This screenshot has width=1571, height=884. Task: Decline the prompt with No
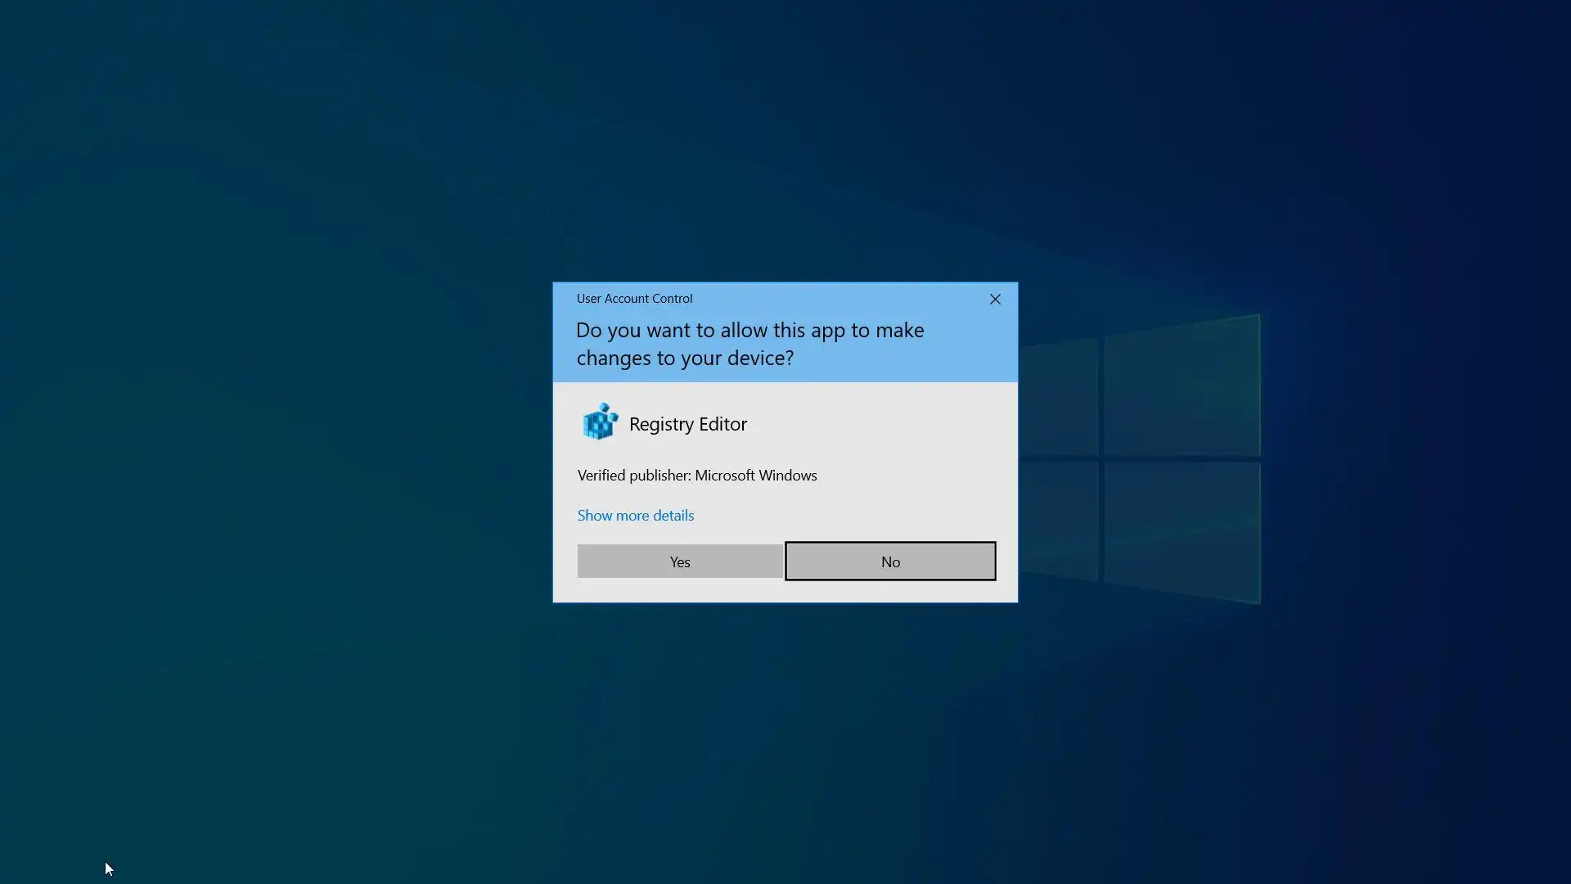[x=890, y=562]
